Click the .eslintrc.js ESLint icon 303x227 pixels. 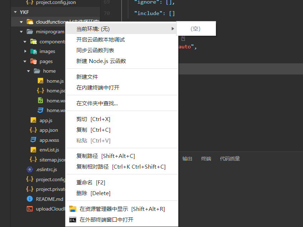[x=30, y=169]
